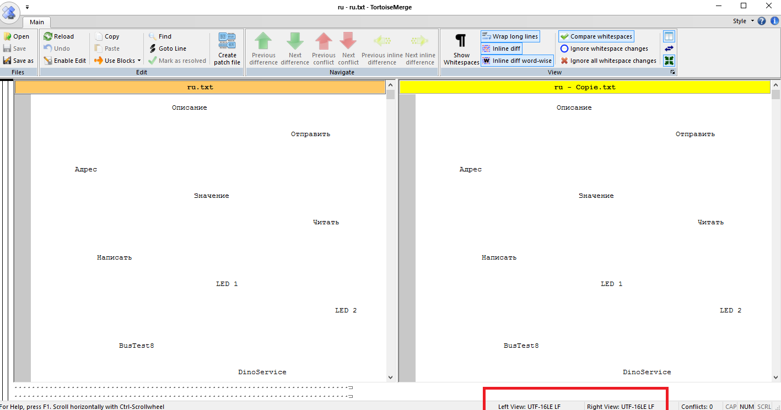This screenshot has height=410, width=781.
Task: Click 'Описание' in the left pane
Action: coord(189,107)
